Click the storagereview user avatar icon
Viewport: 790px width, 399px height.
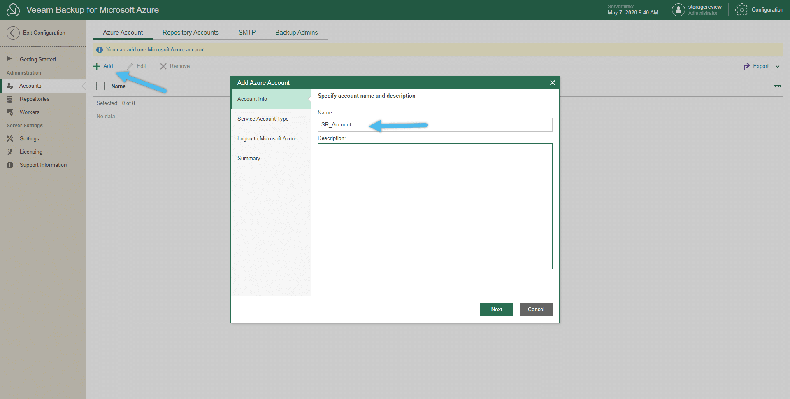(678, 9)
